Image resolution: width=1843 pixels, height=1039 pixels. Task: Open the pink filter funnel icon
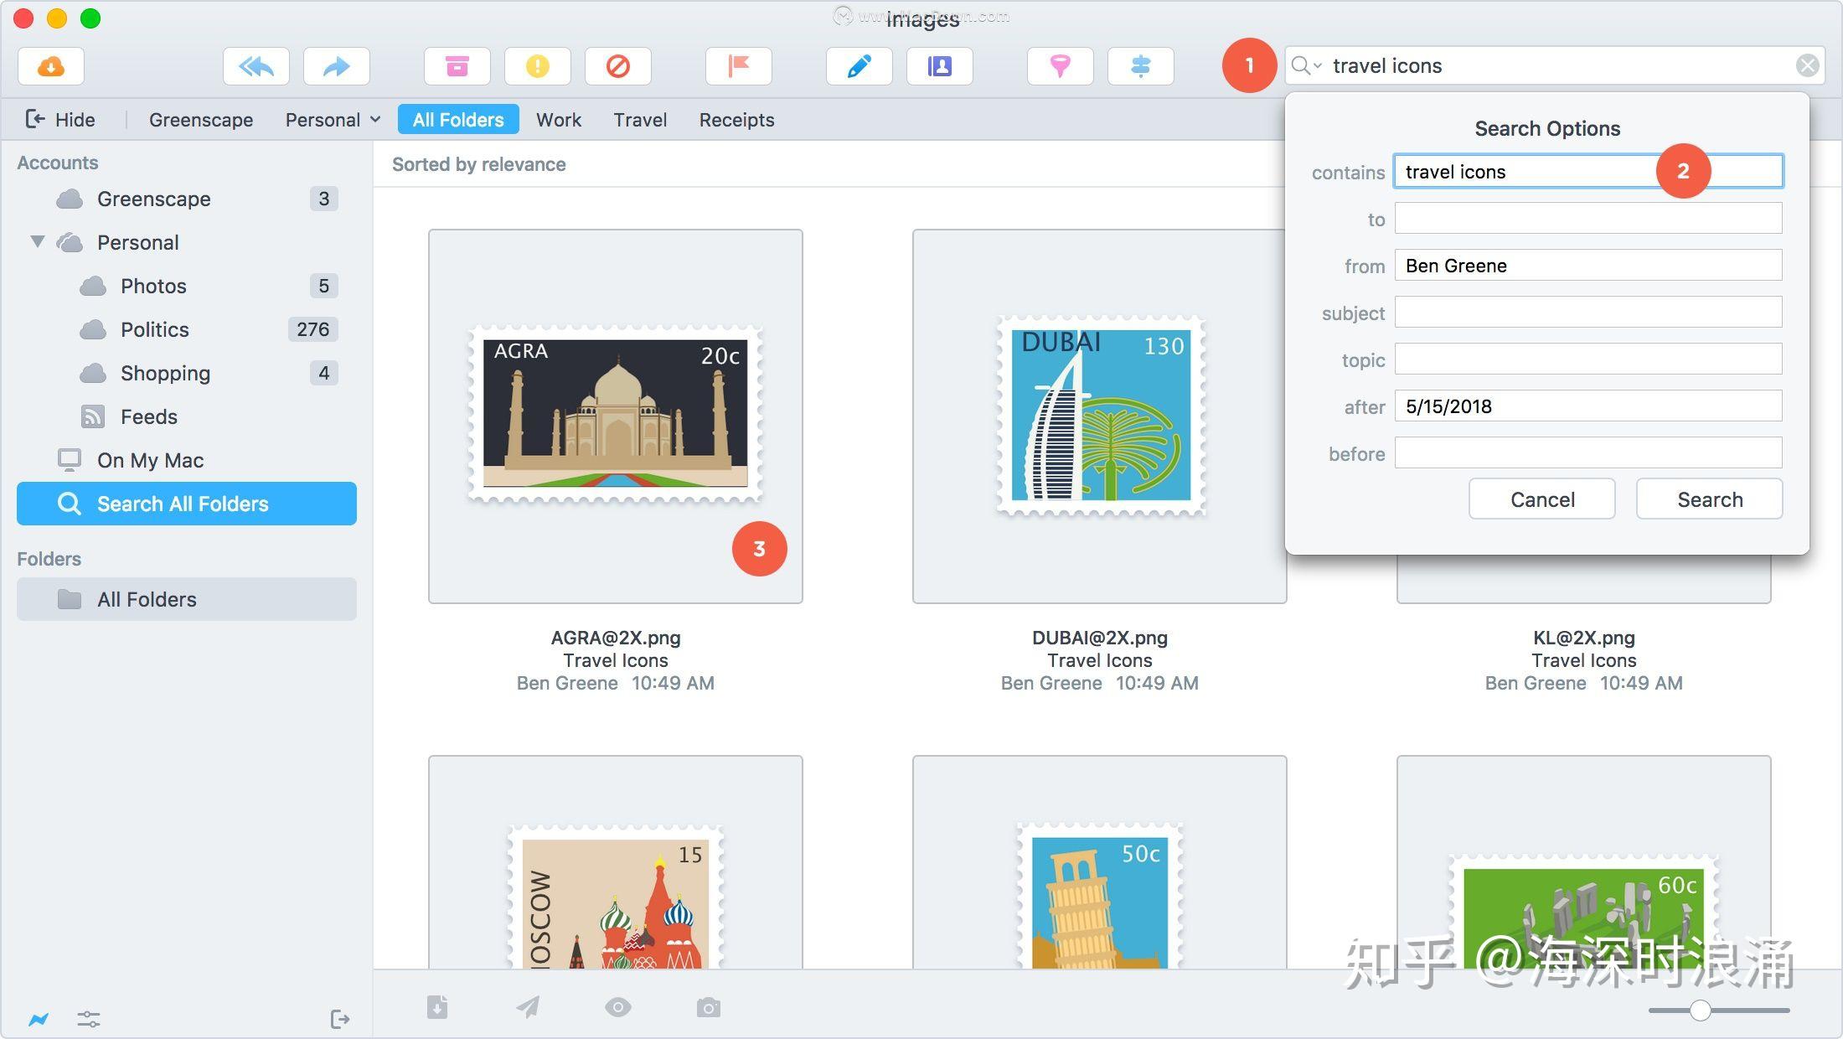1061,66
